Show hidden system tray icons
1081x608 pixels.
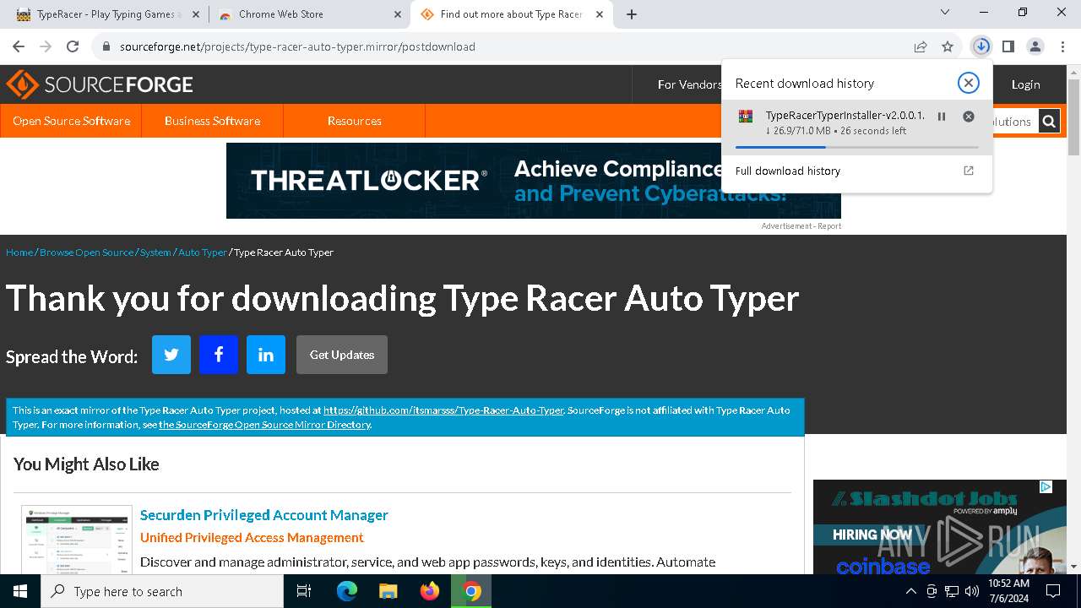[x=910, y=591]
